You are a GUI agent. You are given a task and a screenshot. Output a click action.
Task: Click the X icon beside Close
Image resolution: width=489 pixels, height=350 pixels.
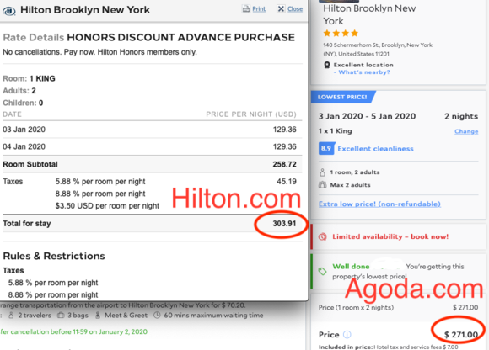[281, 9]
